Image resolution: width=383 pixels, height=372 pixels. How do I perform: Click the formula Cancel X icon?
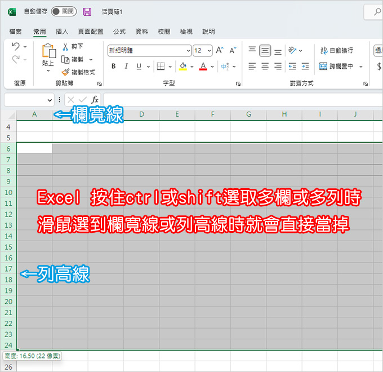pos(71,100)
